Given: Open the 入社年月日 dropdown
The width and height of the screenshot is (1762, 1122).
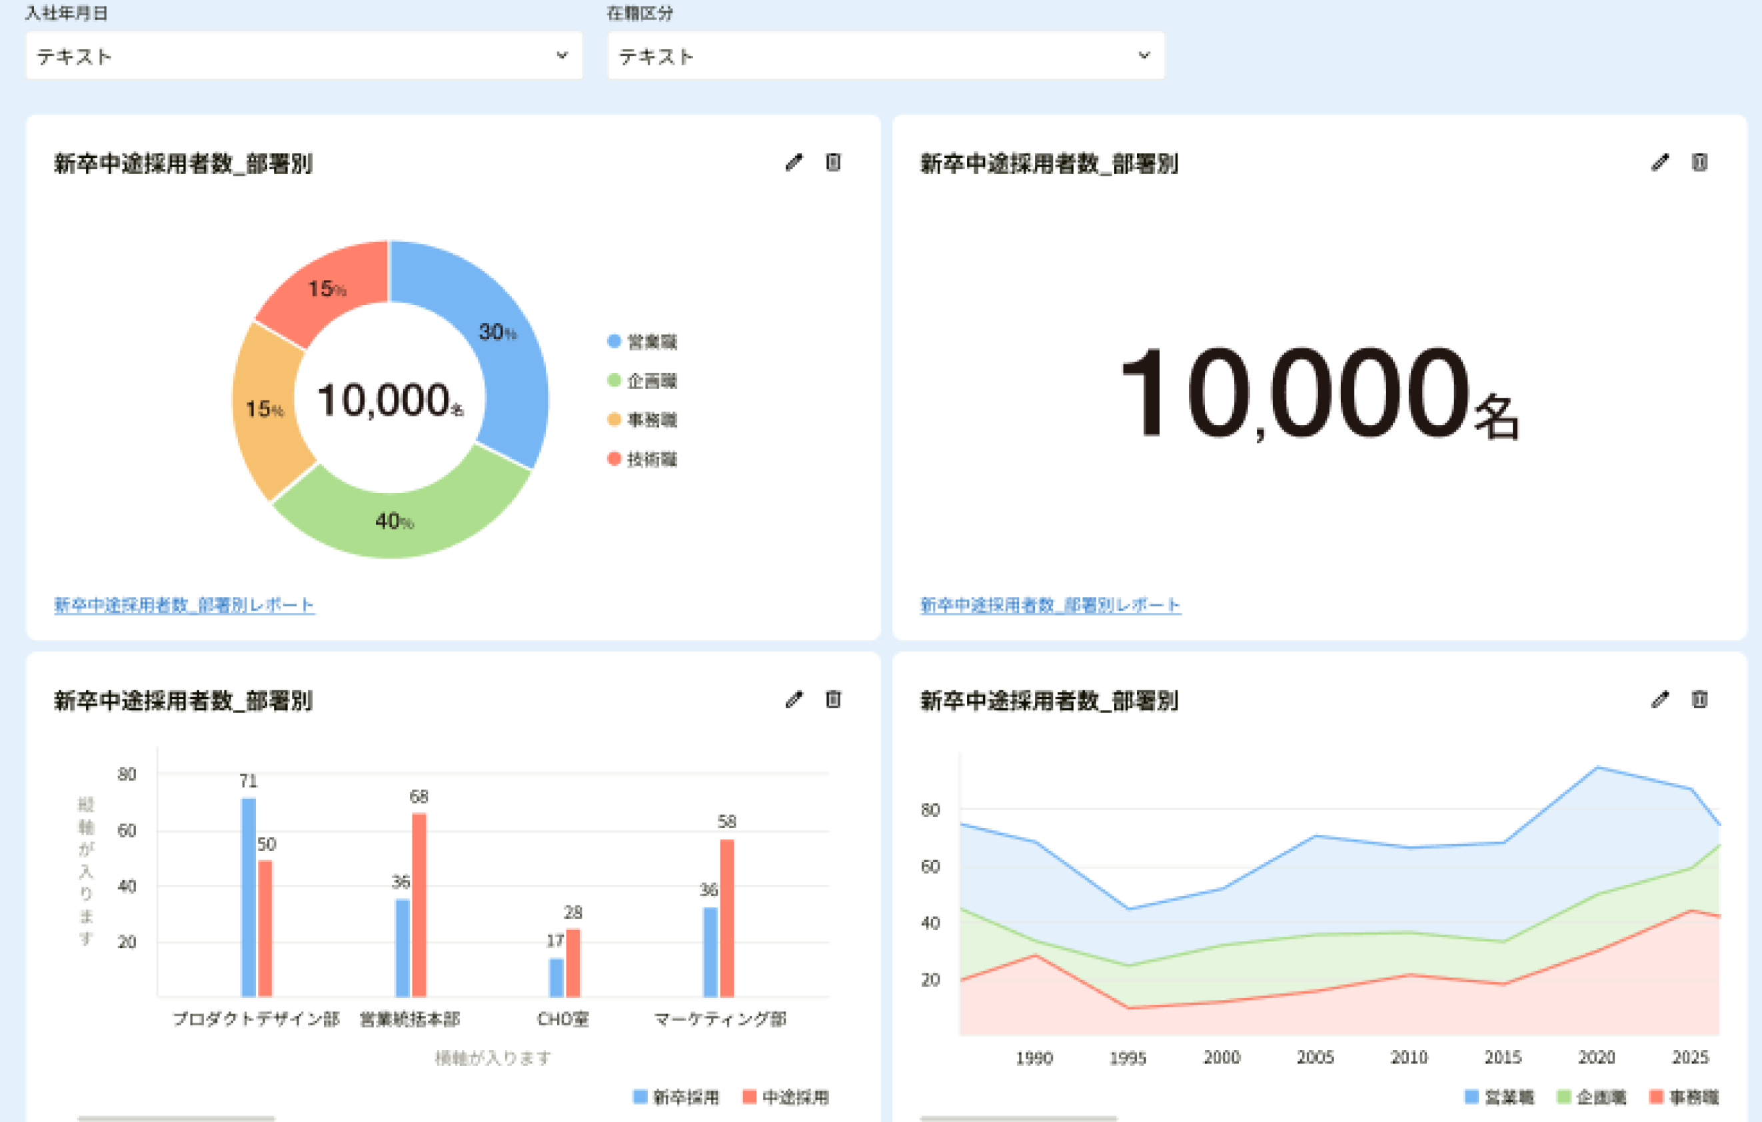Looking at the screenshot, I should [304, 55].
